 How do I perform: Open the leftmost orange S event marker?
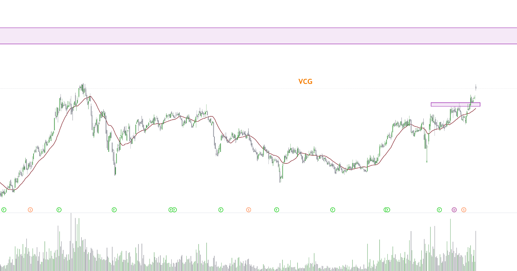30,210
